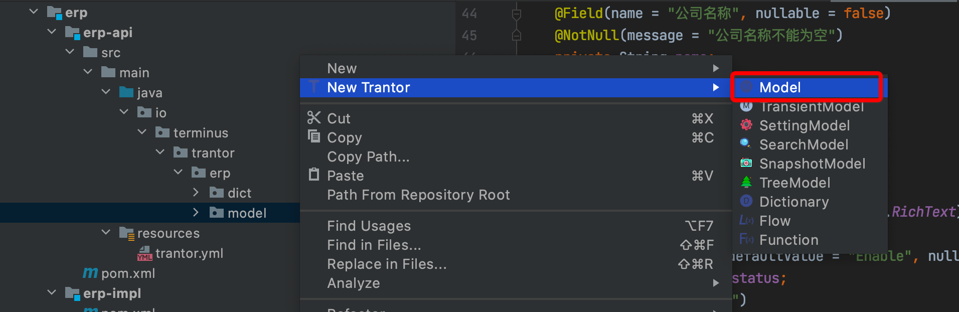This screenshot has width=959, height=312.
Task: Expand the dict folder
Action: point(196,192)
